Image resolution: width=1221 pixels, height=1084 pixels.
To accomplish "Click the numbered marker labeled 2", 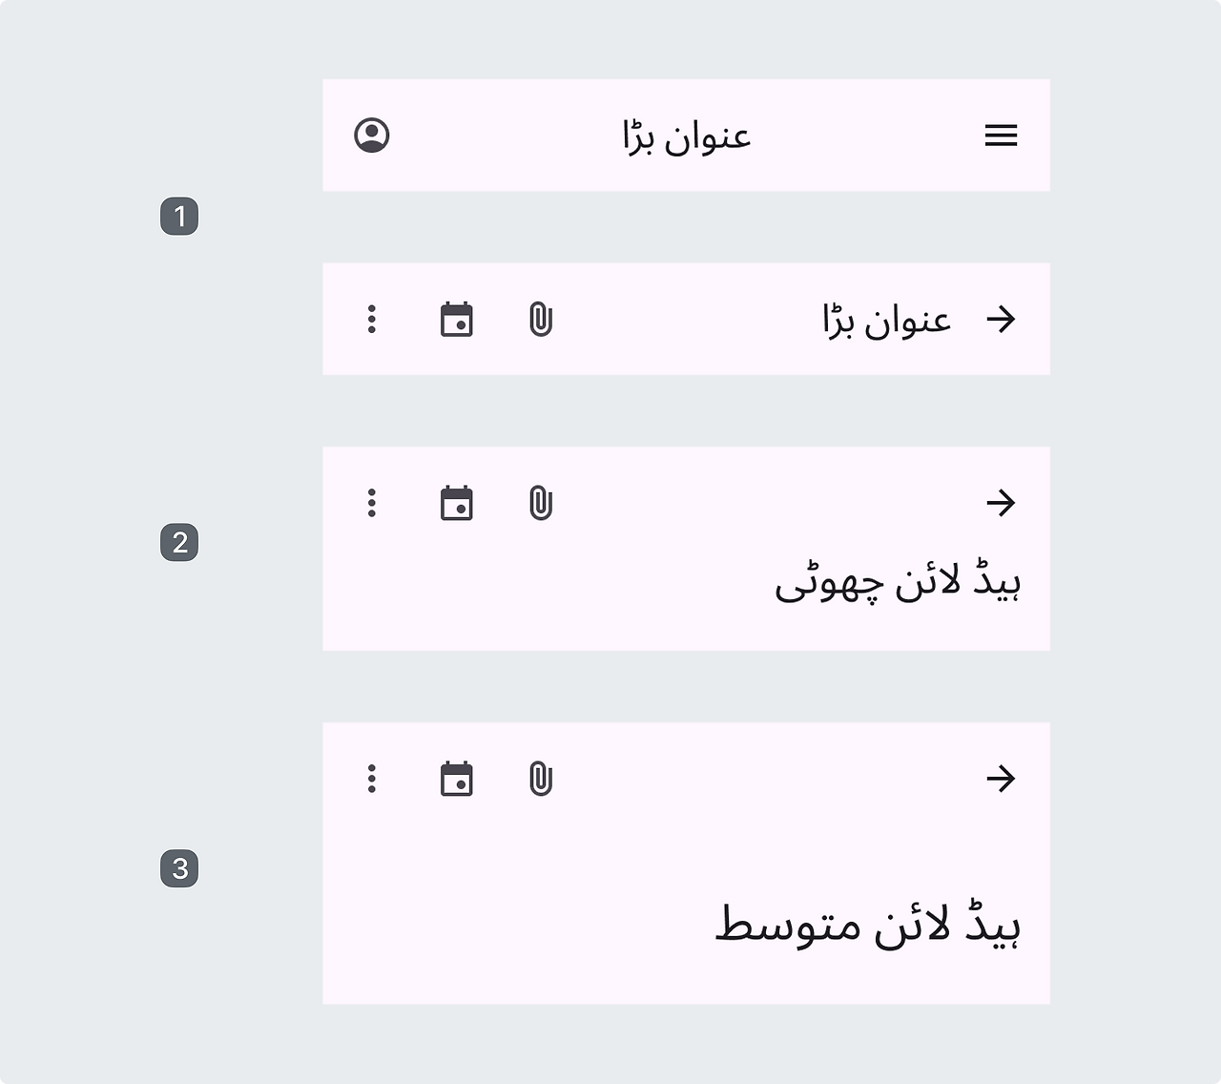I will 179,543.
